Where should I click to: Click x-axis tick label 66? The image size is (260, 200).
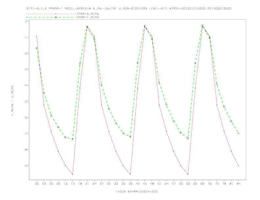tap(195, 184)
